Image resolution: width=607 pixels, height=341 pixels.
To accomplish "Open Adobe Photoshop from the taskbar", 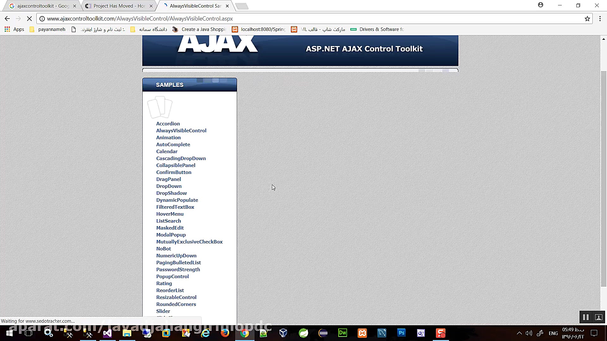I will click(401, 333).
